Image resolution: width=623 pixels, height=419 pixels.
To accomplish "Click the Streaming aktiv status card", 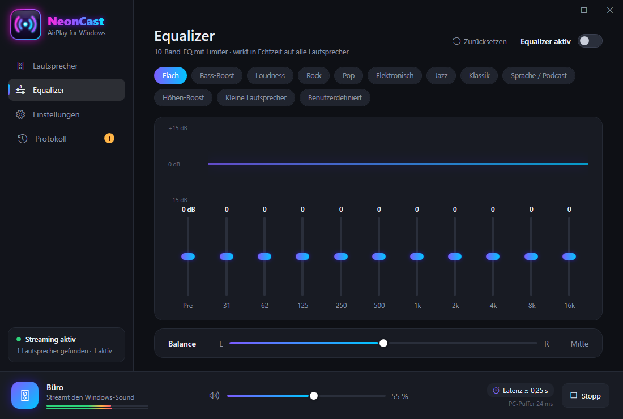I will click(66, 345).
